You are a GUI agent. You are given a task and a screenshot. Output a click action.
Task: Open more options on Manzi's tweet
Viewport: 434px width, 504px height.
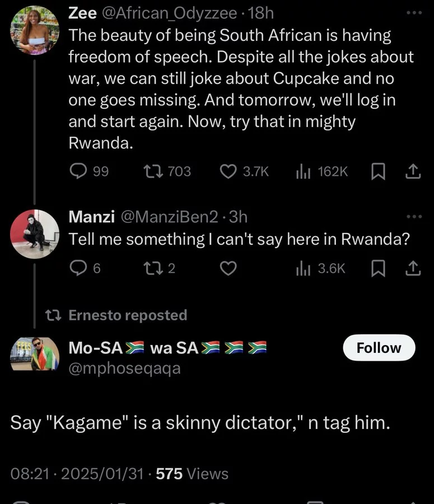coord(414,217)
